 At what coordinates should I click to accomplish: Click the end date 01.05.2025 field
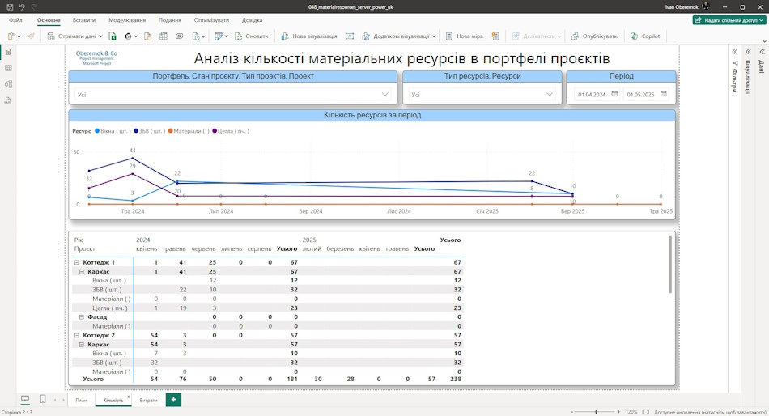[640, 95]
